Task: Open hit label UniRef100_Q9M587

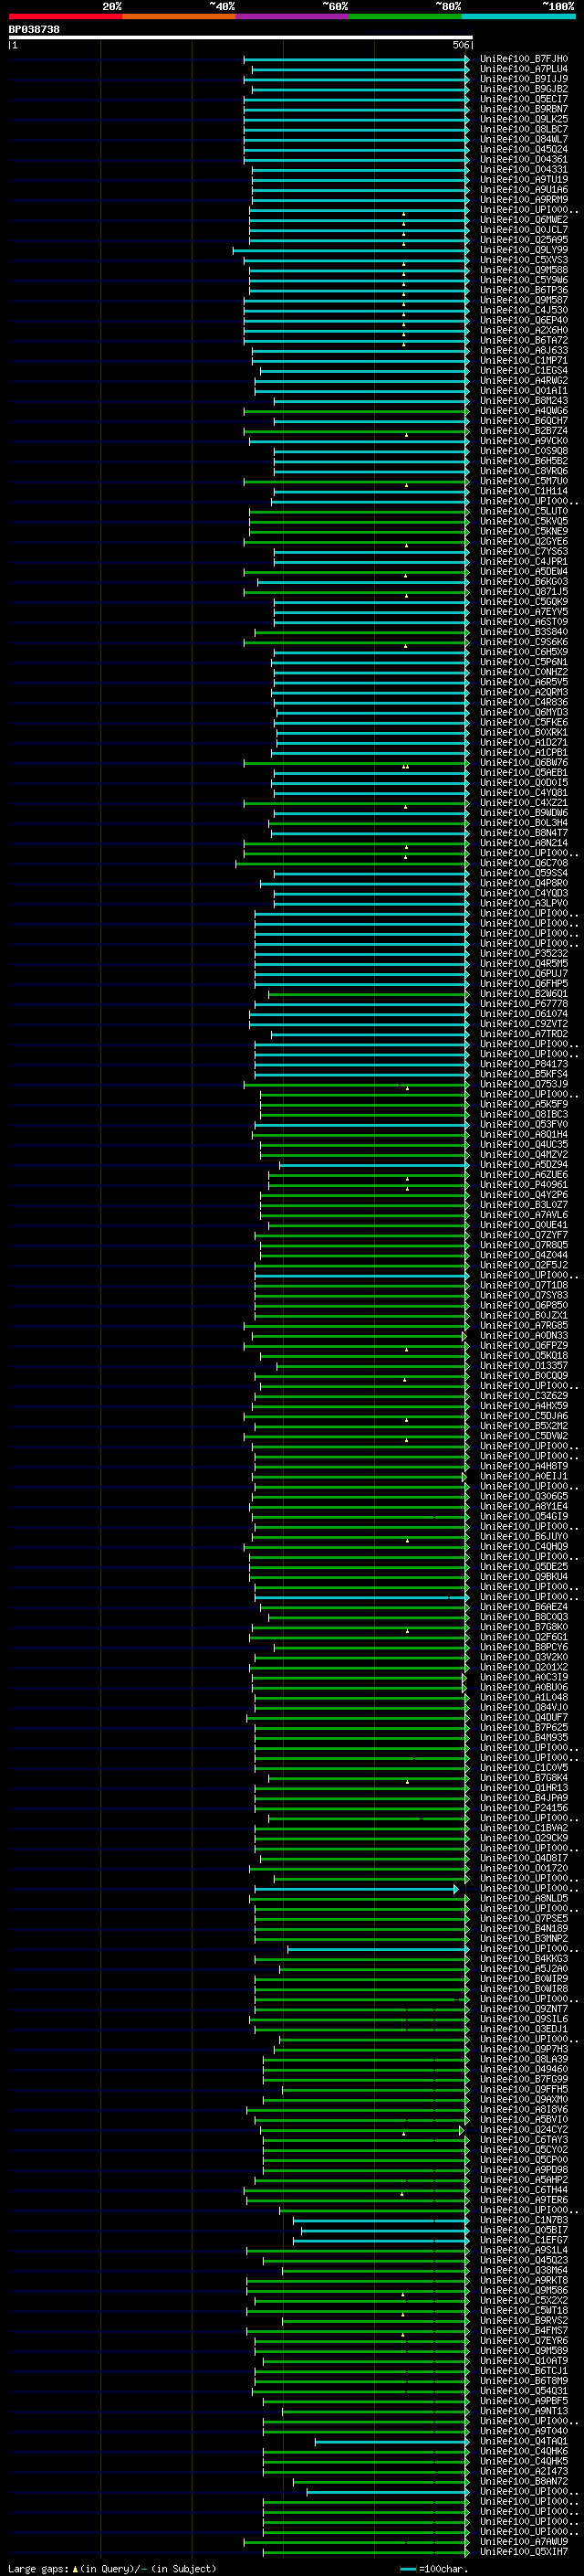Action: [523, 300]
